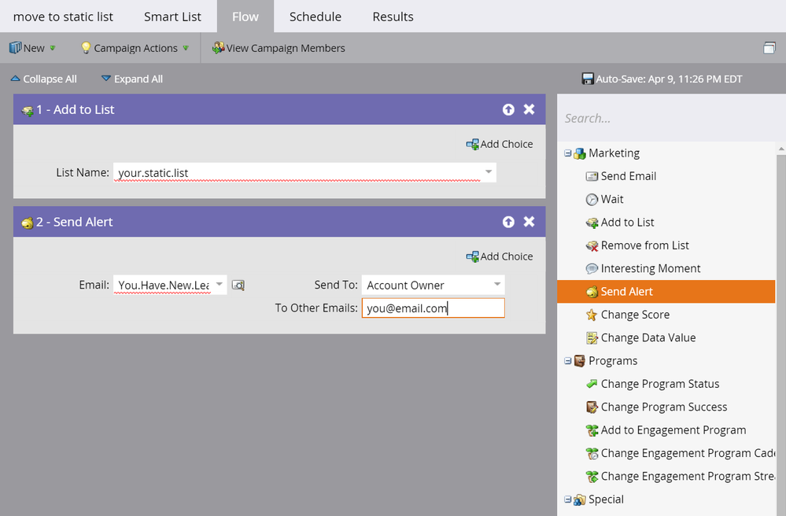
Task: Open the Schedule tab
Action: [315, 17]
